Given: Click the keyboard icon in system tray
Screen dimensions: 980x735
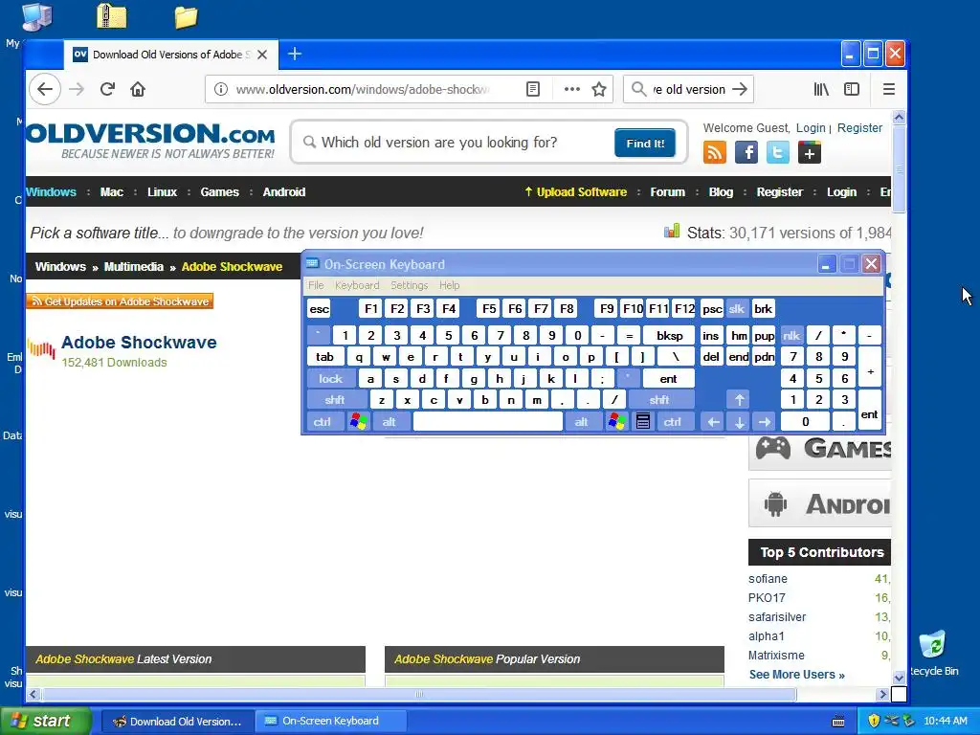Looking at the screenshot, I should 838,722.
